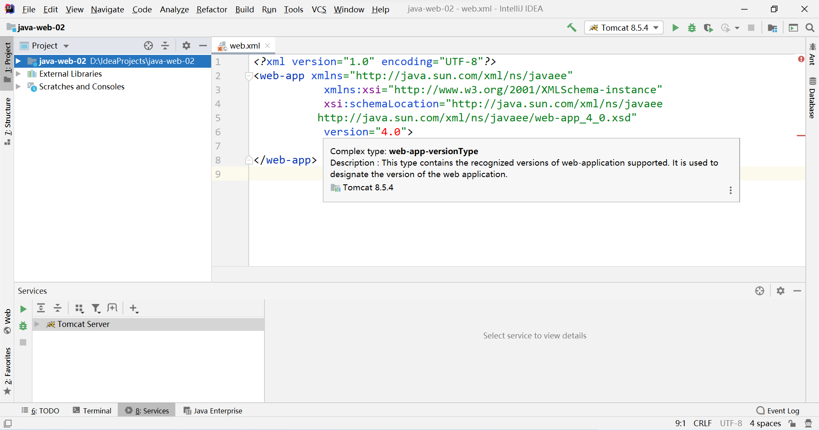Open Services panel settings gear

click(x=781, y=291)
